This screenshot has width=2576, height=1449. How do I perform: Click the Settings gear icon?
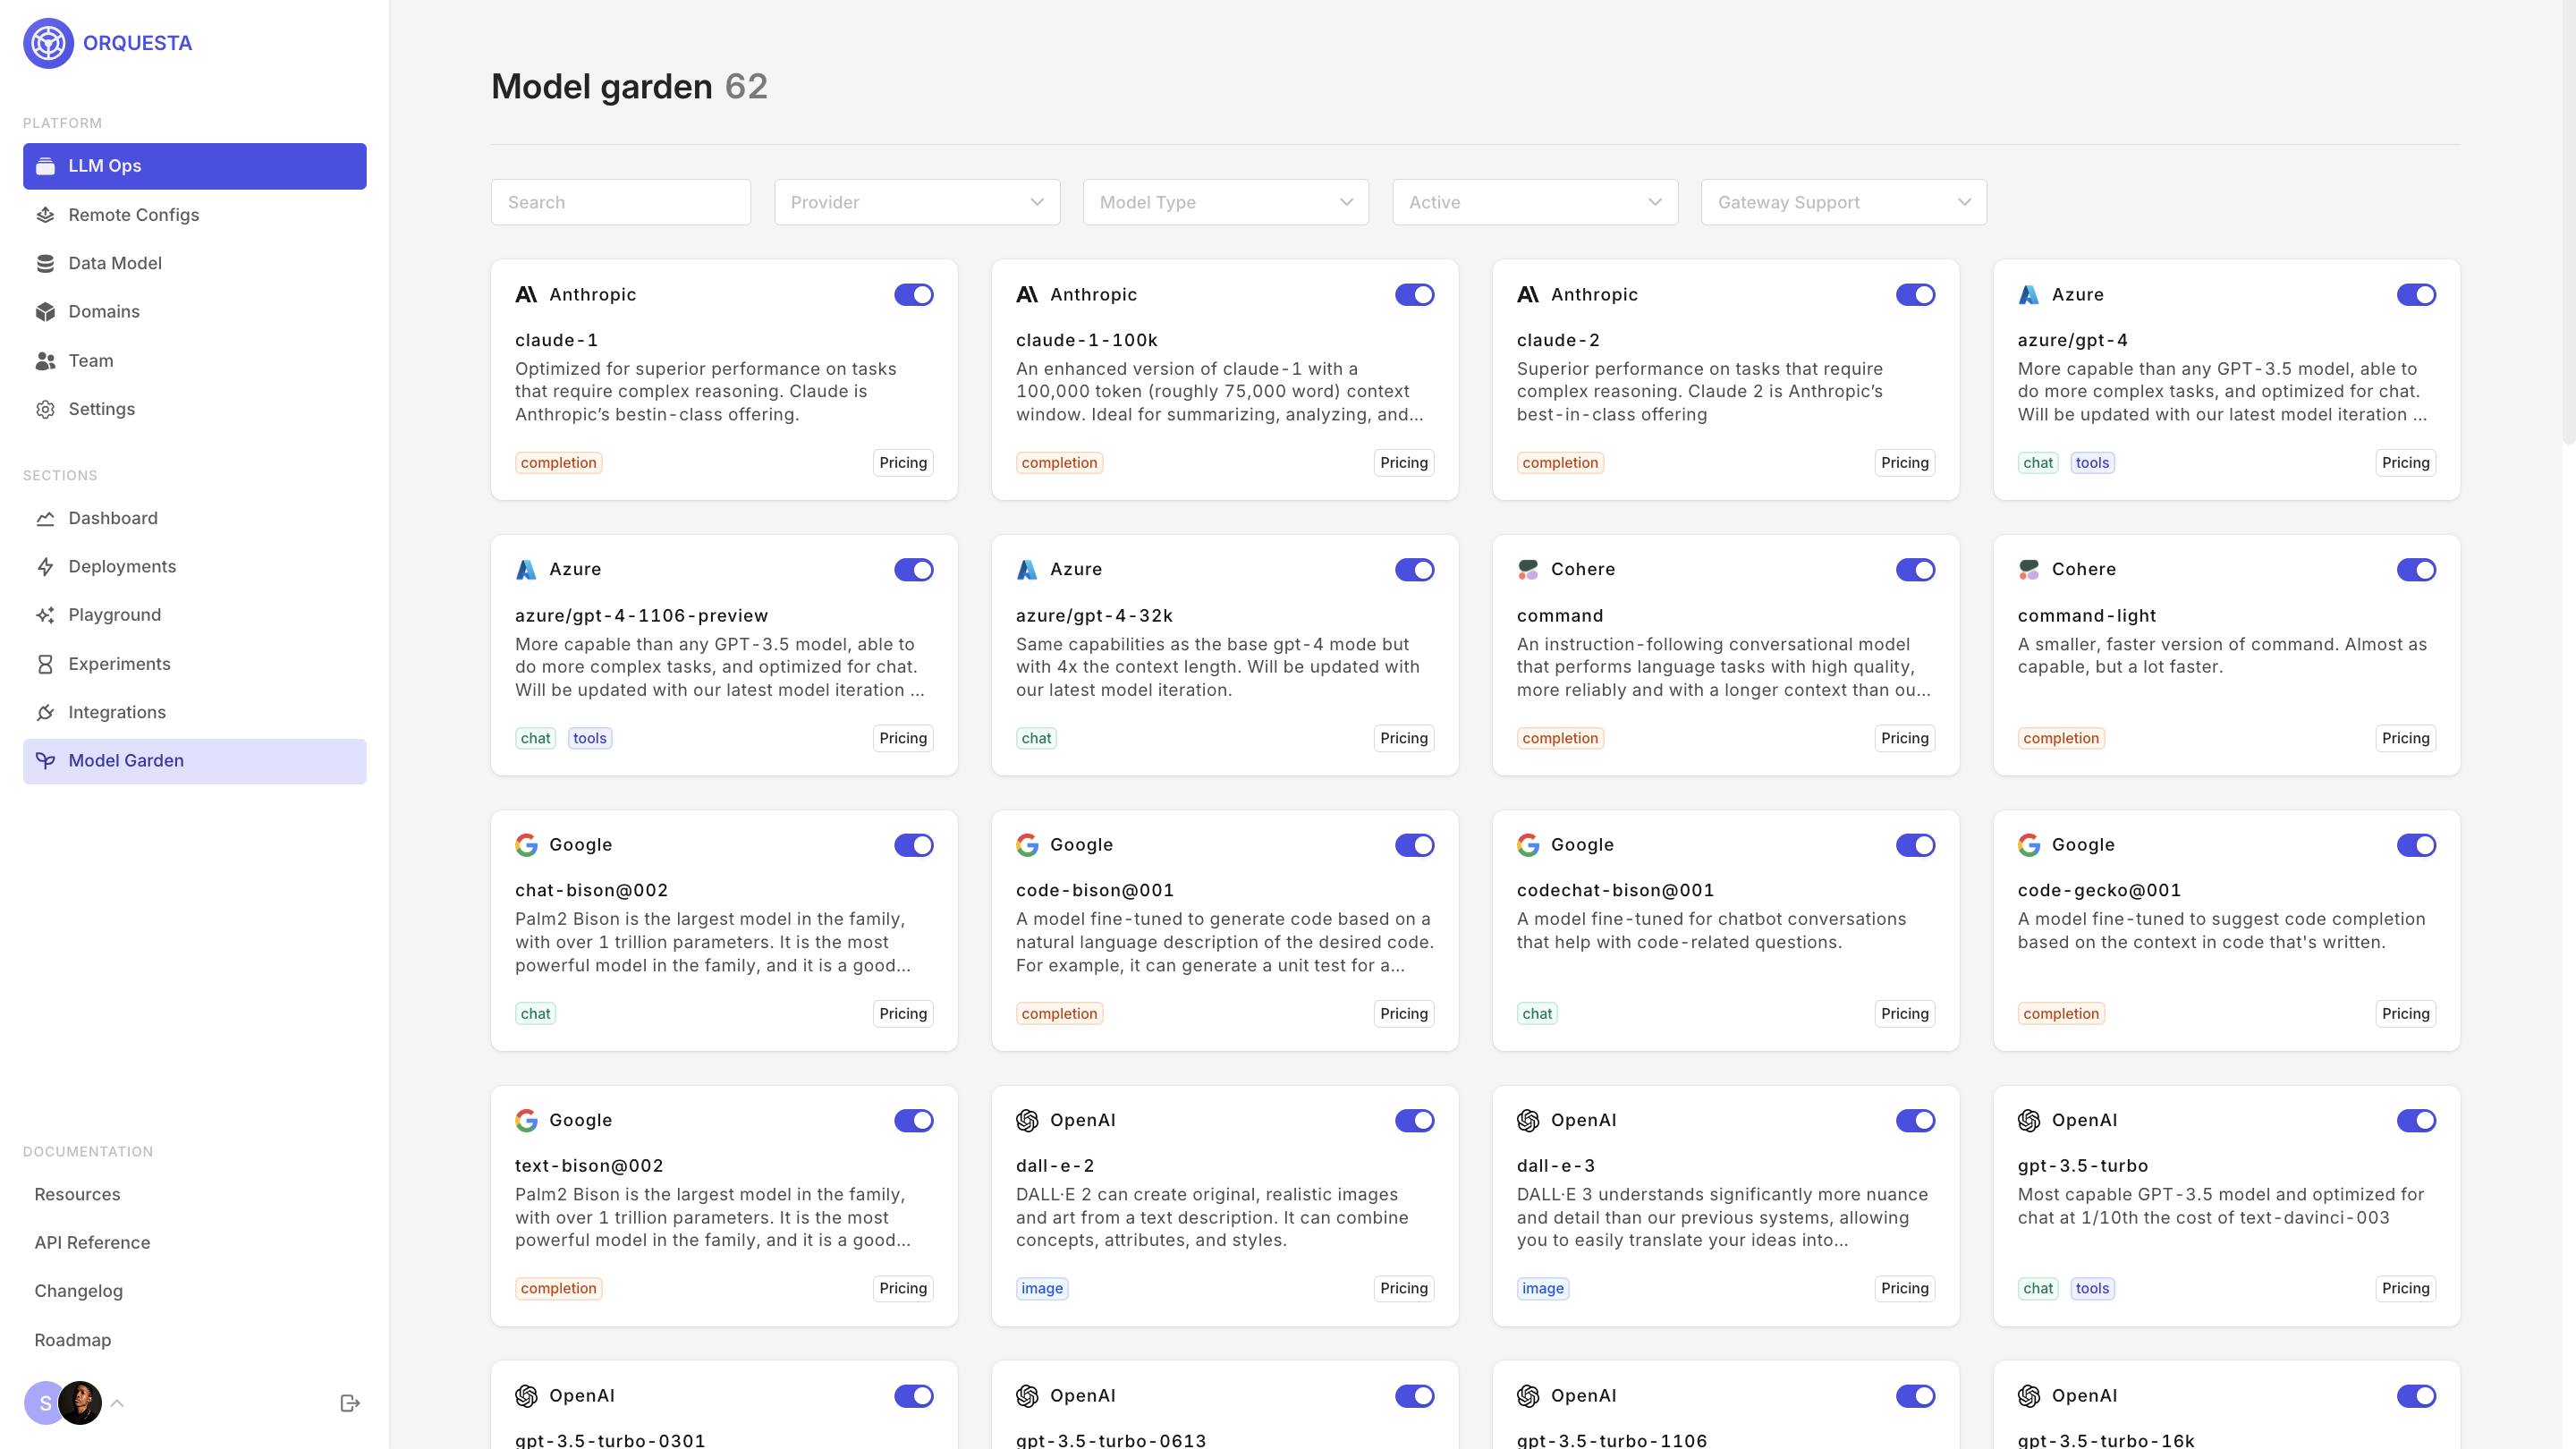click(45, 409)
